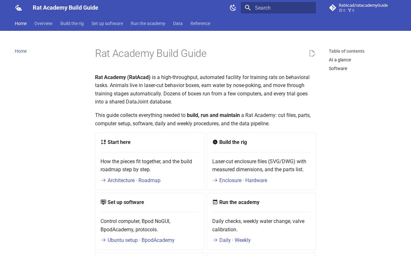This screenshot has width=411, height=257.
Task: Follow the Roadmap link
Action: click(149, 181)
